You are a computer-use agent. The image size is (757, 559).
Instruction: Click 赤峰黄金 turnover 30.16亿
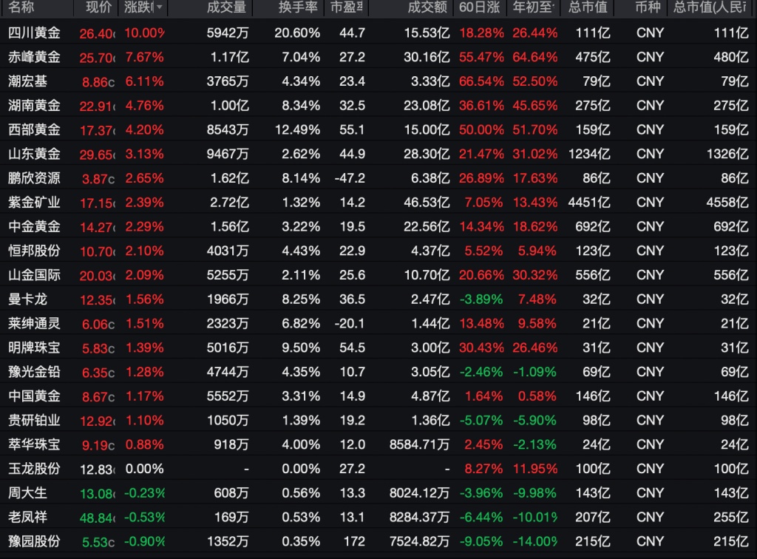pyautogui.click(x=427, y=57)
